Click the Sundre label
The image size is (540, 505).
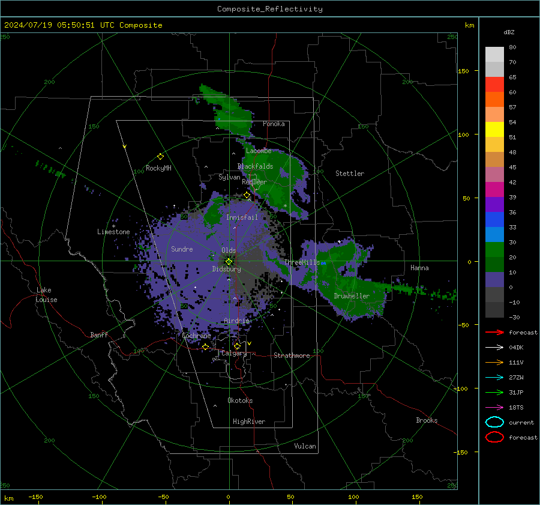(x=182, y=249)
